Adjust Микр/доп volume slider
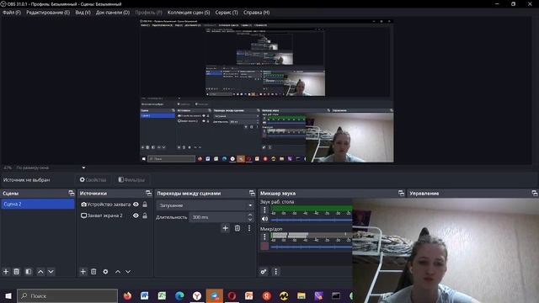The image size is (539, 303). [x=311, y=247]
